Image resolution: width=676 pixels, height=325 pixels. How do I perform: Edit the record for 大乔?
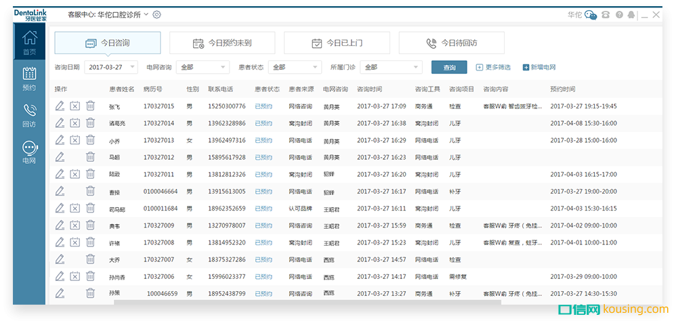[x=60, y=259]
